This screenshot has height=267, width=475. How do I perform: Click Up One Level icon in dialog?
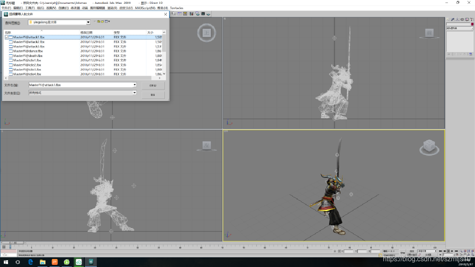pyautogui.click(x=98, y=22)
